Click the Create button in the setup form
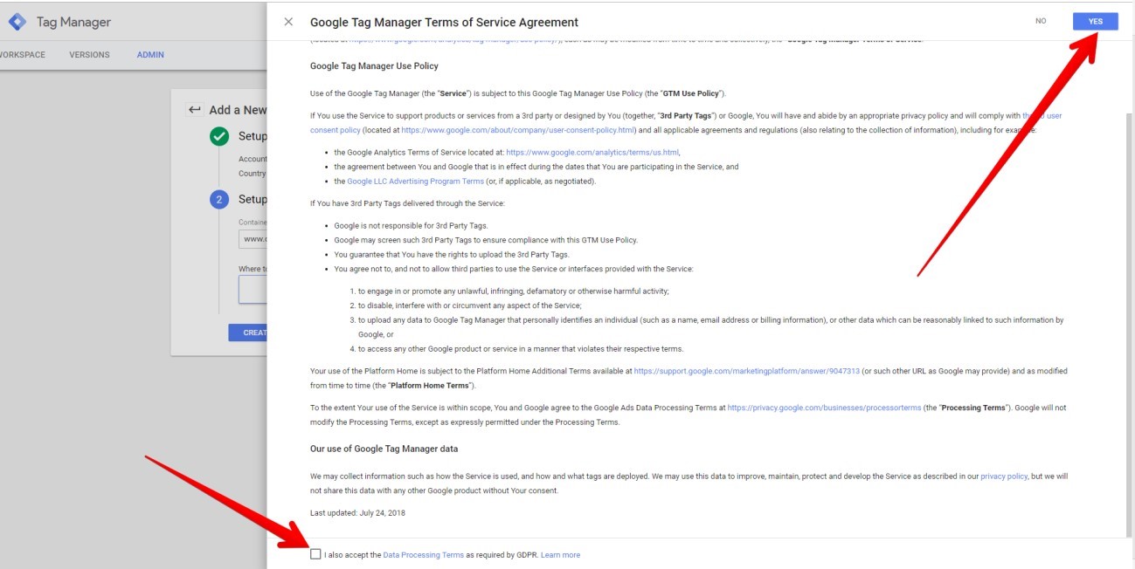 [x=248, y=332]
